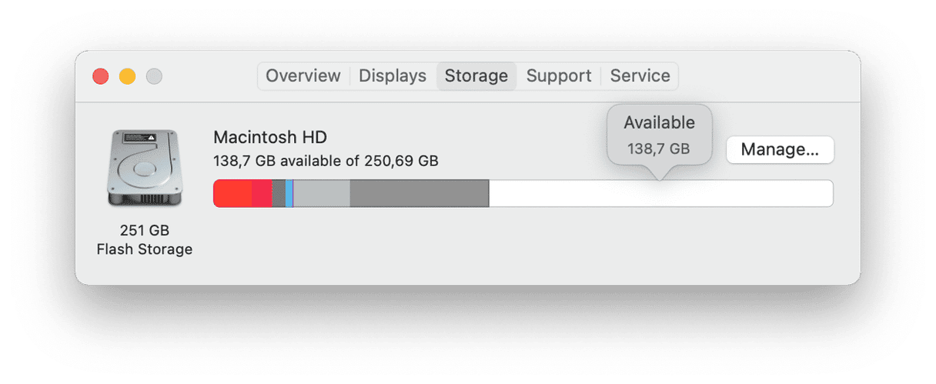Open the Displays tab
Image resolution: width=936 pixels, height=384 pixels.
coord(393,76)
